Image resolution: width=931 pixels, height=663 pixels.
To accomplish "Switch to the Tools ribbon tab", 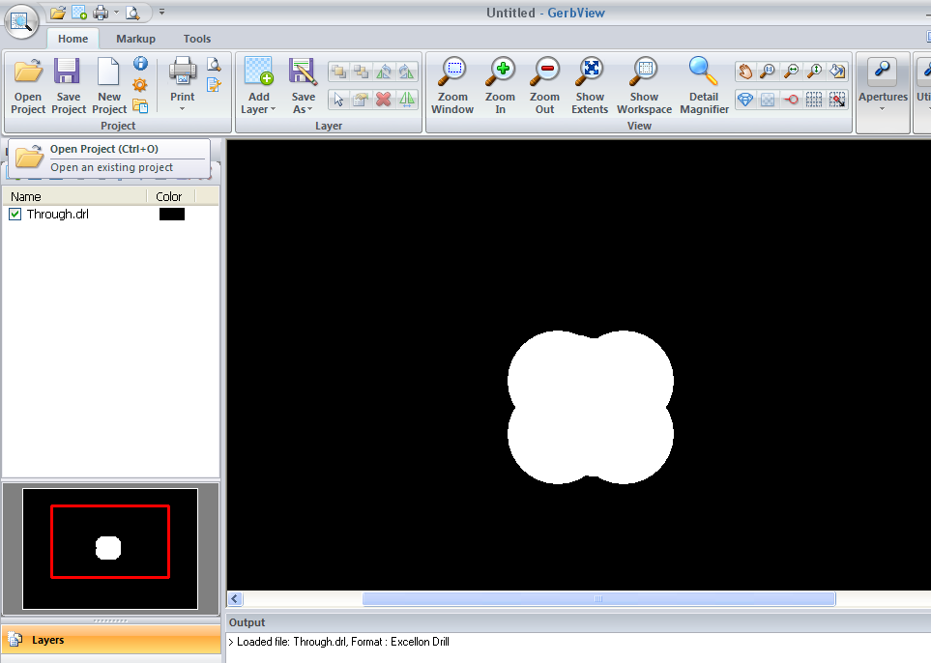I will coord(196,39).
